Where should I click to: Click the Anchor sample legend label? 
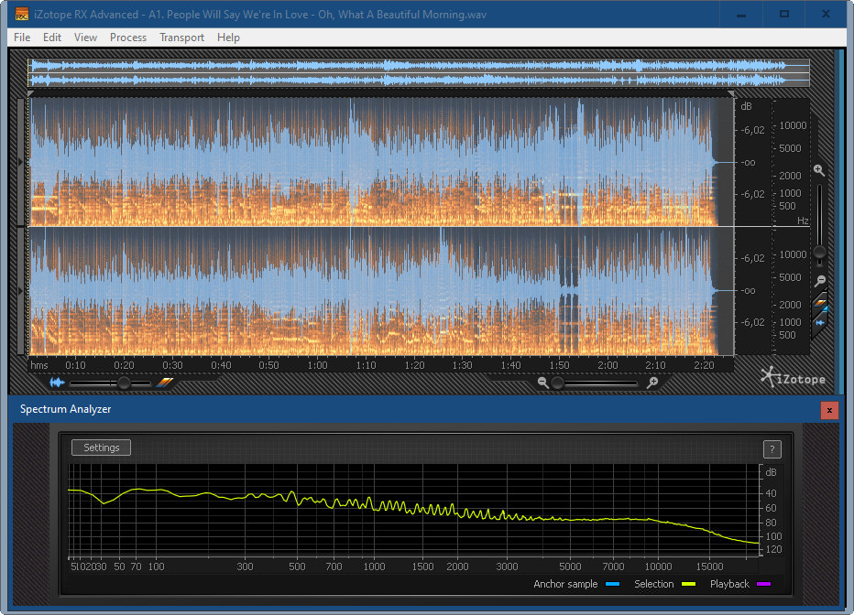(x=565, y=584)
